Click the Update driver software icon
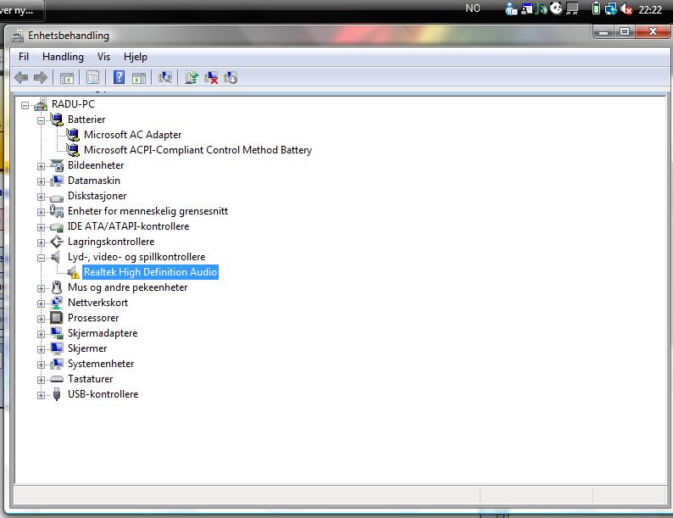The width and height of the screenshot is (673, 518). pos(191,78)
